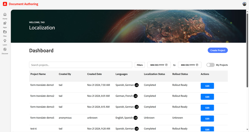Open the user profile avatar
The width and height of the screenshot is (249, 132).
[244, 4]
